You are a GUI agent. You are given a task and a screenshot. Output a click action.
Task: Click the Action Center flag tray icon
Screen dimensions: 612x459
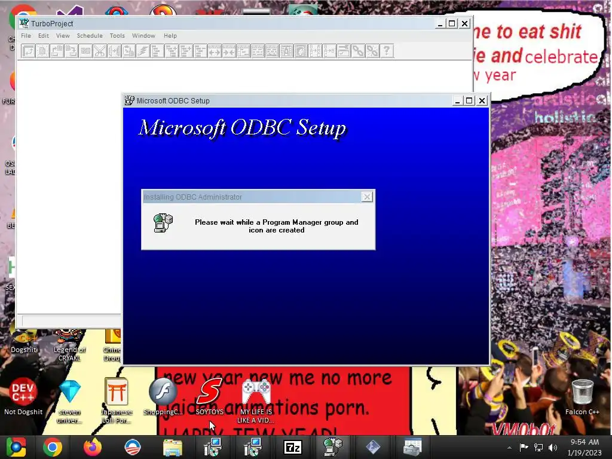[524, 447]
